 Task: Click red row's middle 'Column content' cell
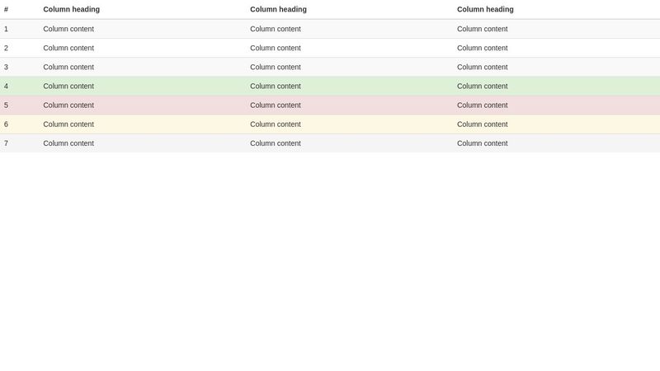pyautogui.click(x=276, y=105)
